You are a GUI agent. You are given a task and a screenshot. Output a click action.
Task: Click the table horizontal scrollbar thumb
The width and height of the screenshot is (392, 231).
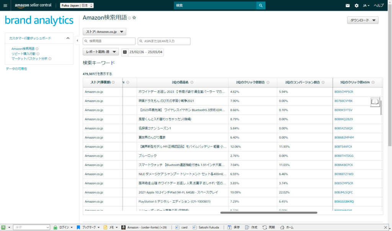[269, 213]
